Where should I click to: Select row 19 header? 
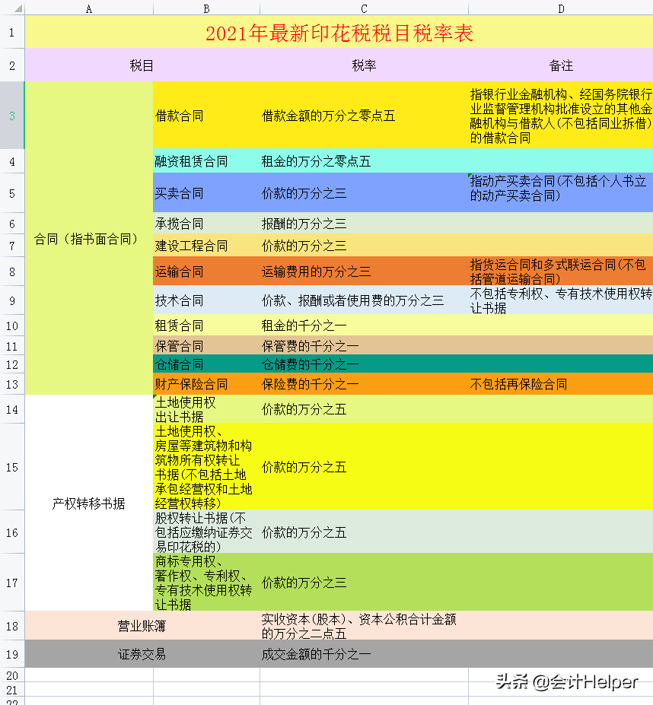click(13, 654)
